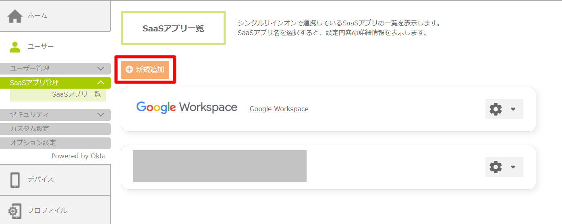Click the gear icon for Google Workspace

(x=496, y=109)
